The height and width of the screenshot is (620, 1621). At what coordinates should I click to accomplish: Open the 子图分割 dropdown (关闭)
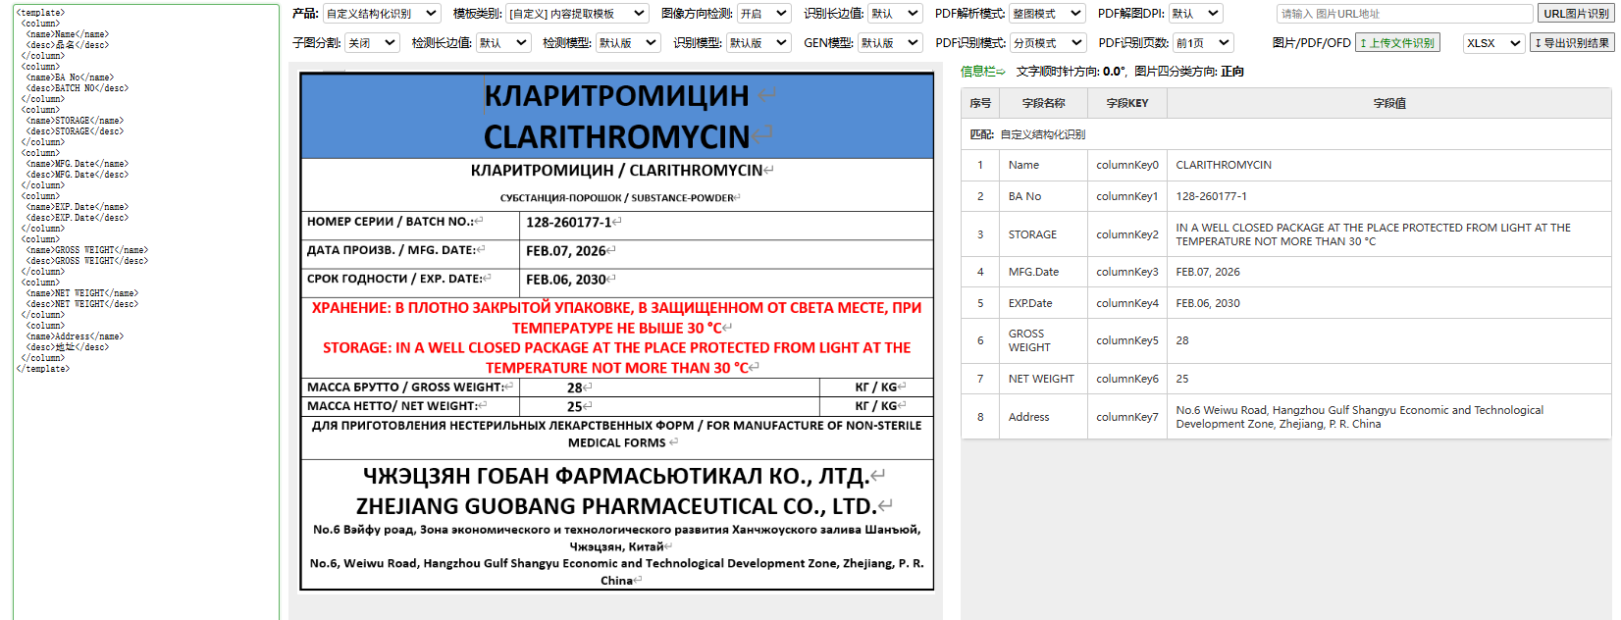click(372, 43)
